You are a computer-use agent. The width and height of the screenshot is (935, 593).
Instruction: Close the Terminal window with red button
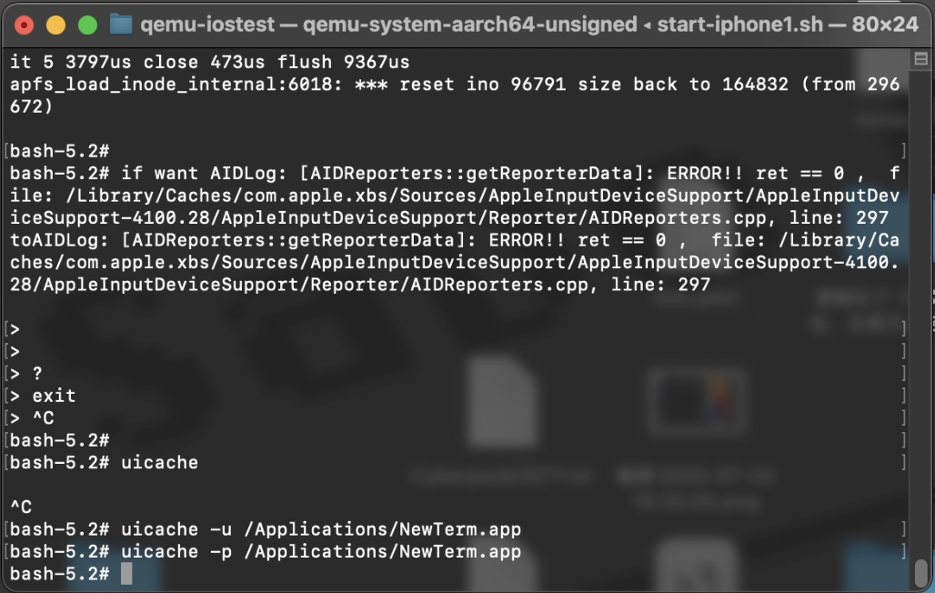(25, 25)
